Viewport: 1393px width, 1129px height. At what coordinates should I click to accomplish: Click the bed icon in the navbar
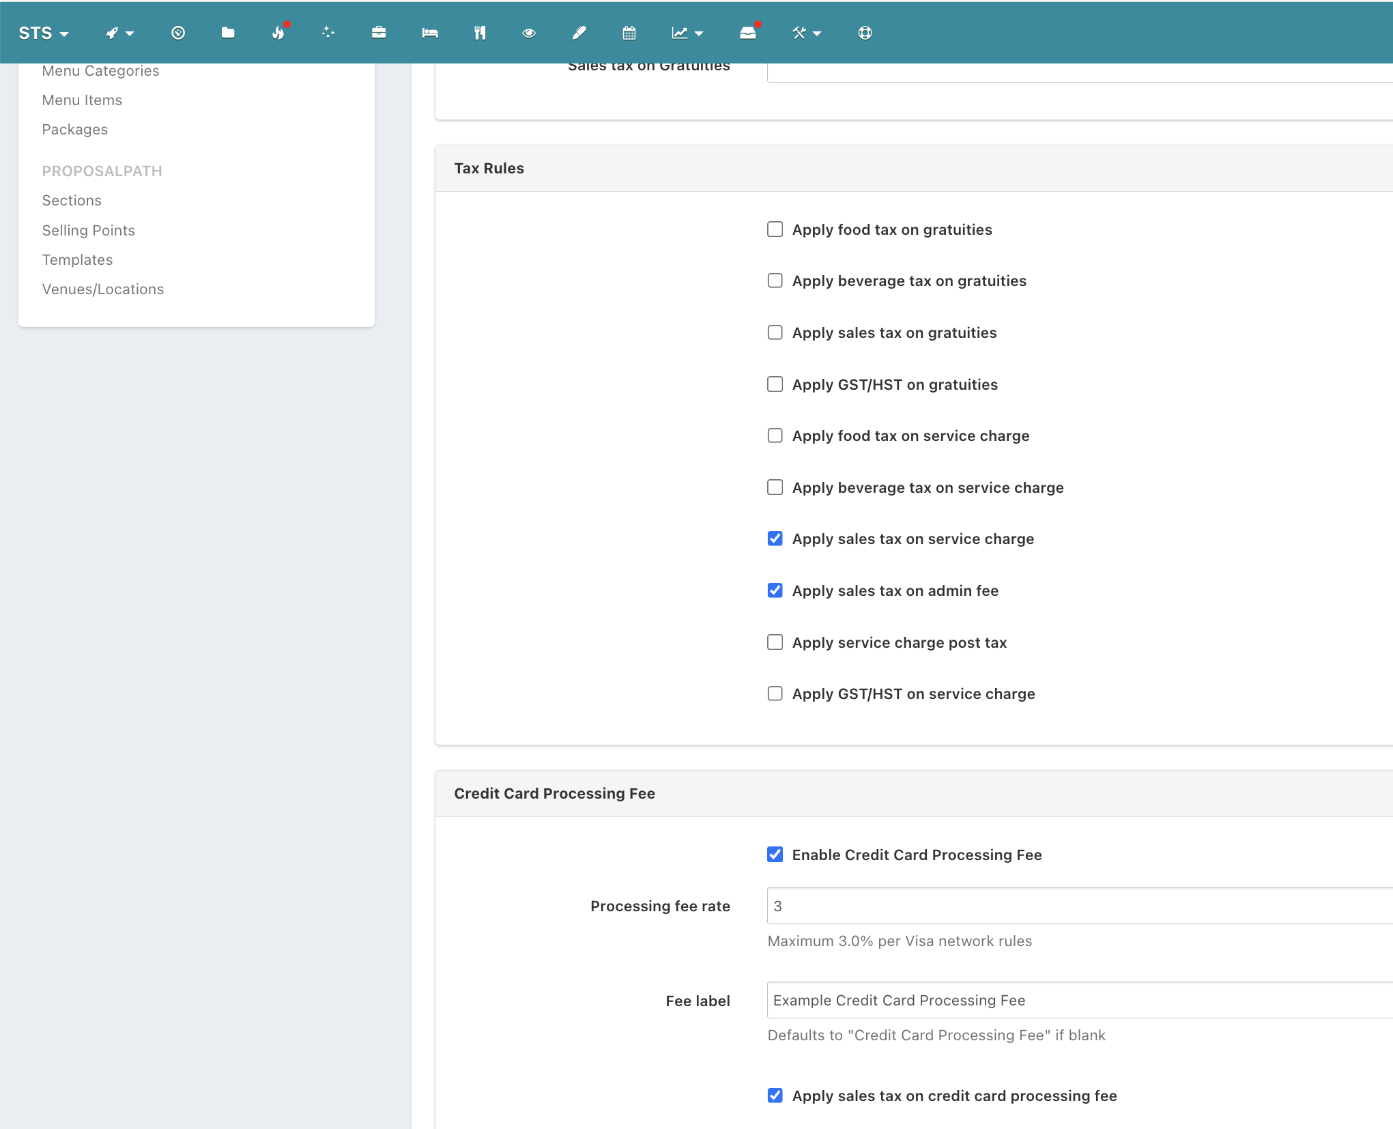click(429, 33)
